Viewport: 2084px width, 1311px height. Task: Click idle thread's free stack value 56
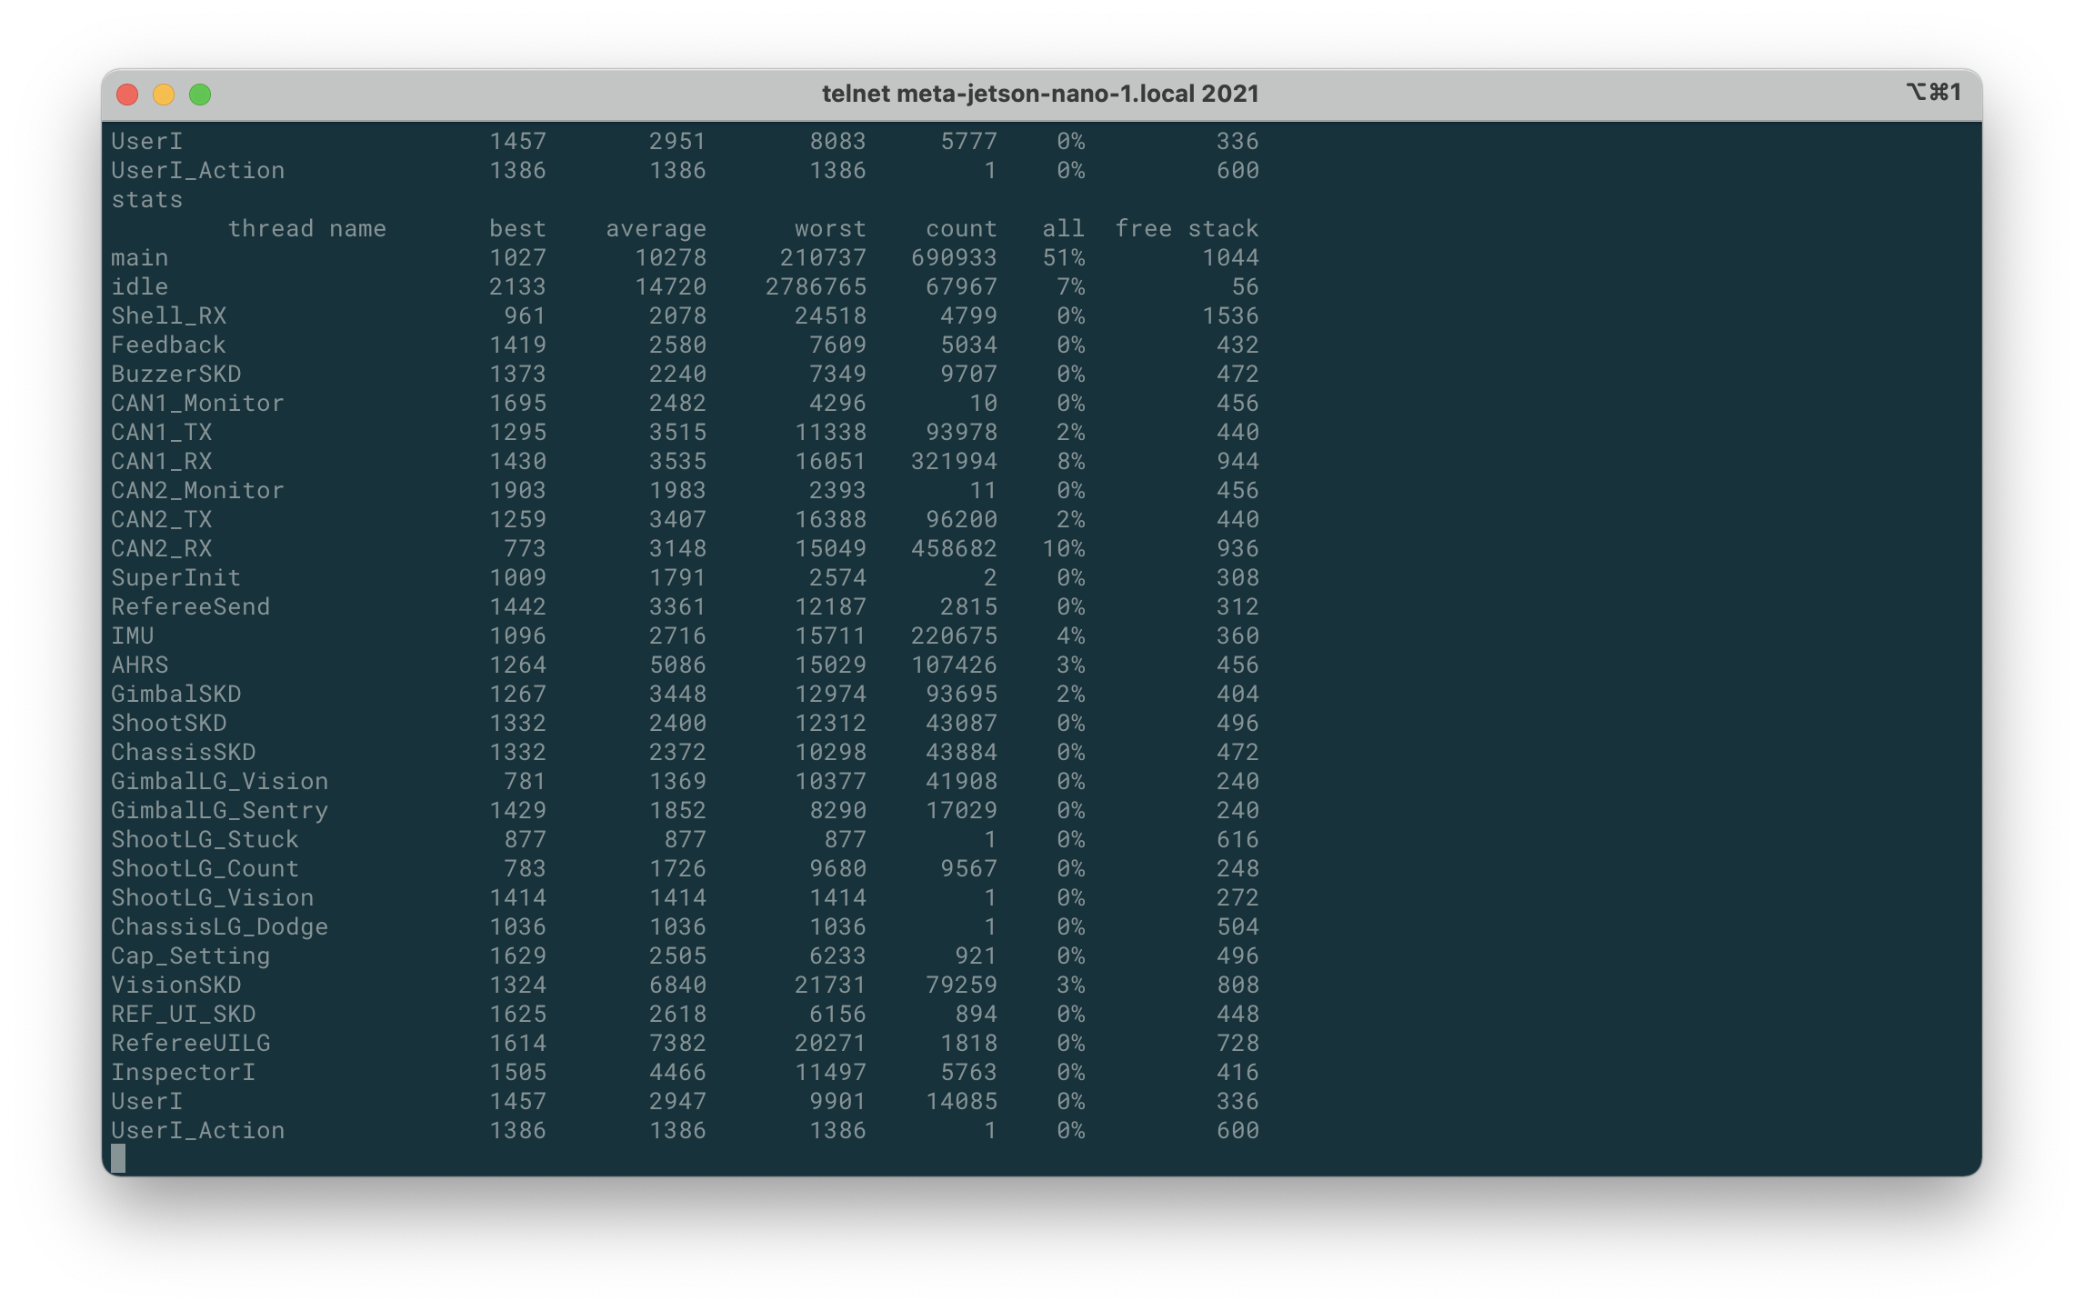coord(1245,286)
